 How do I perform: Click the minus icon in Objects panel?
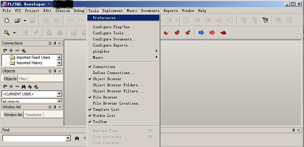click(17, 87)
